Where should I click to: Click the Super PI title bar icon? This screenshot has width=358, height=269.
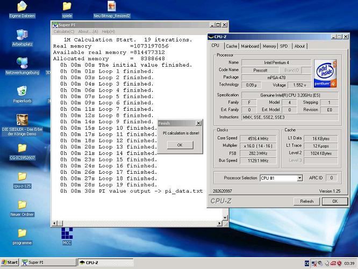tap(55, 25)
